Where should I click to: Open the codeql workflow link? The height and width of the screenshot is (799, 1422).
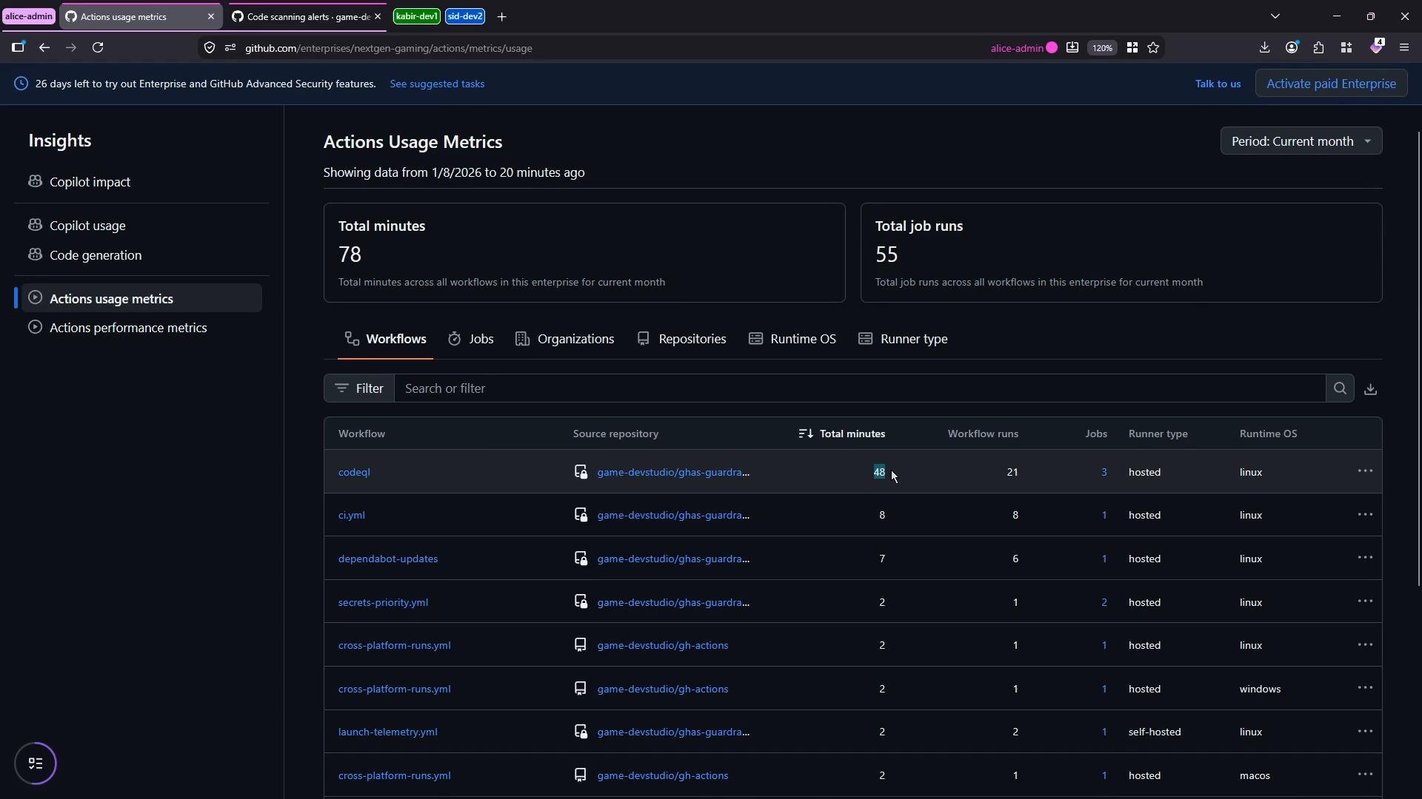pyautogui.click(x=354, y=472)
